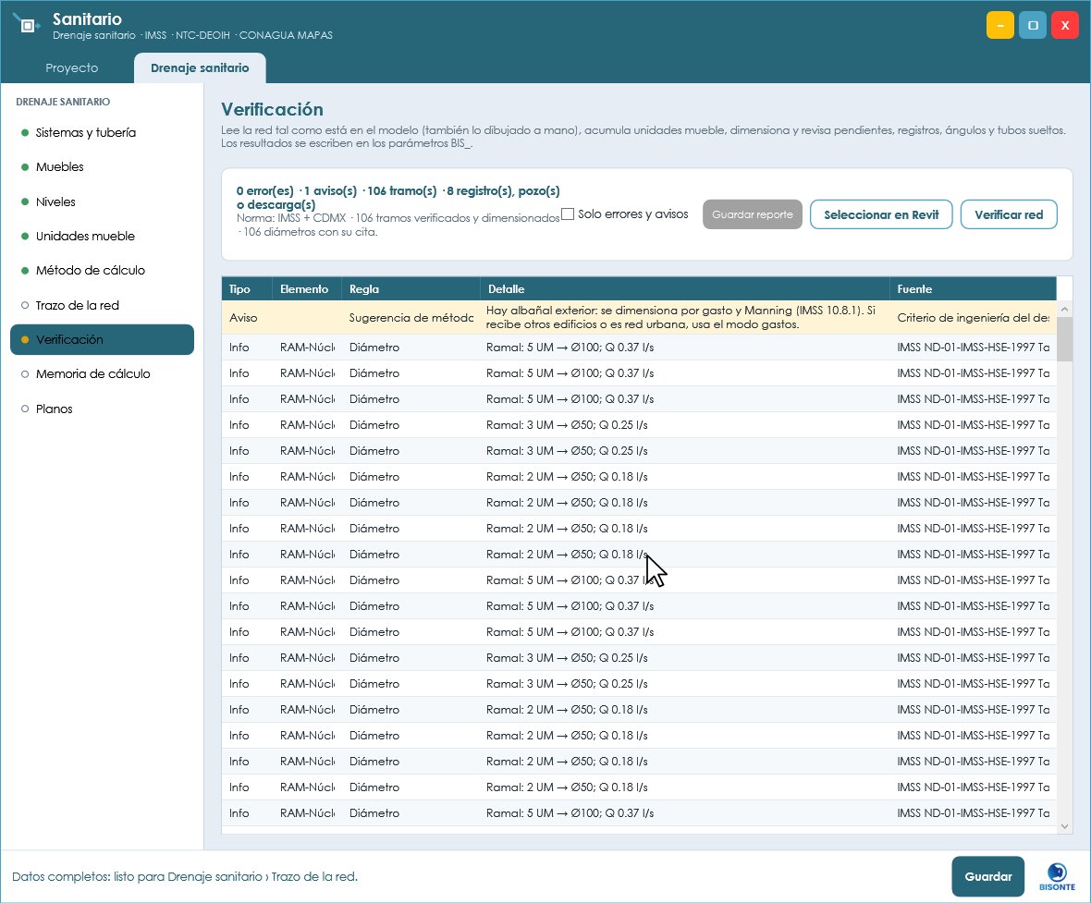Switch to the Proyecto tab
The image size is (1091, 903).
tap(72, 68)
